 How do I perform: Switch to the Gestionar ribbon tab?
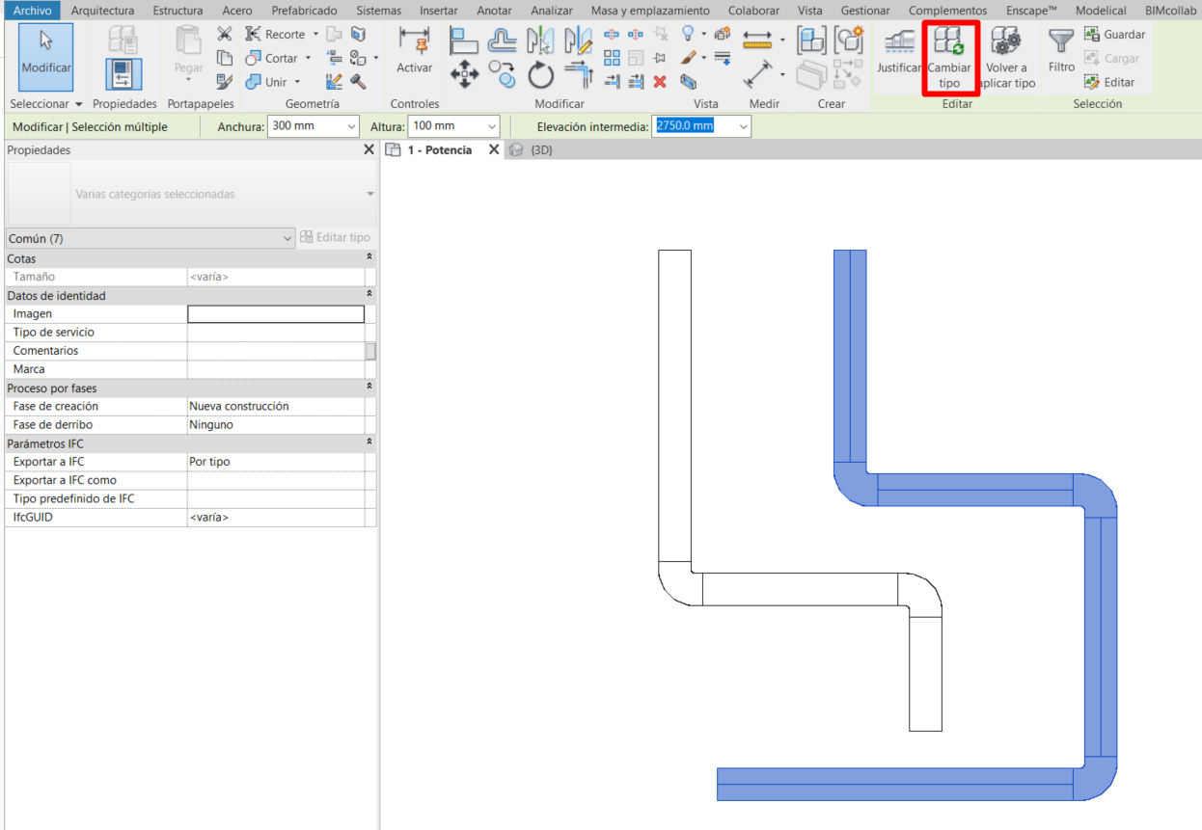point(865,11)
